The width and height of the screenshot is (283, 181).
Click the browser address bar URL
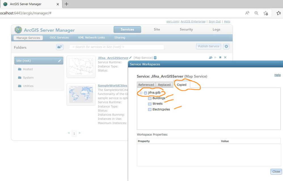(x=26, y=13)
